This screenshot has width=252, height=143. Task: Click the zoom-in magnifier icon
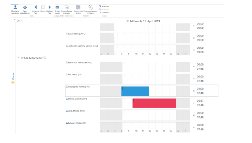click(18, 21)
